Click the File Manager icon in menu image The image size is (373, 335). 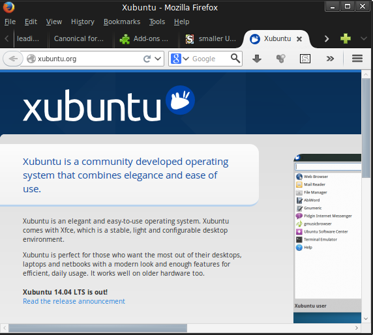click(x=299, y=192)
